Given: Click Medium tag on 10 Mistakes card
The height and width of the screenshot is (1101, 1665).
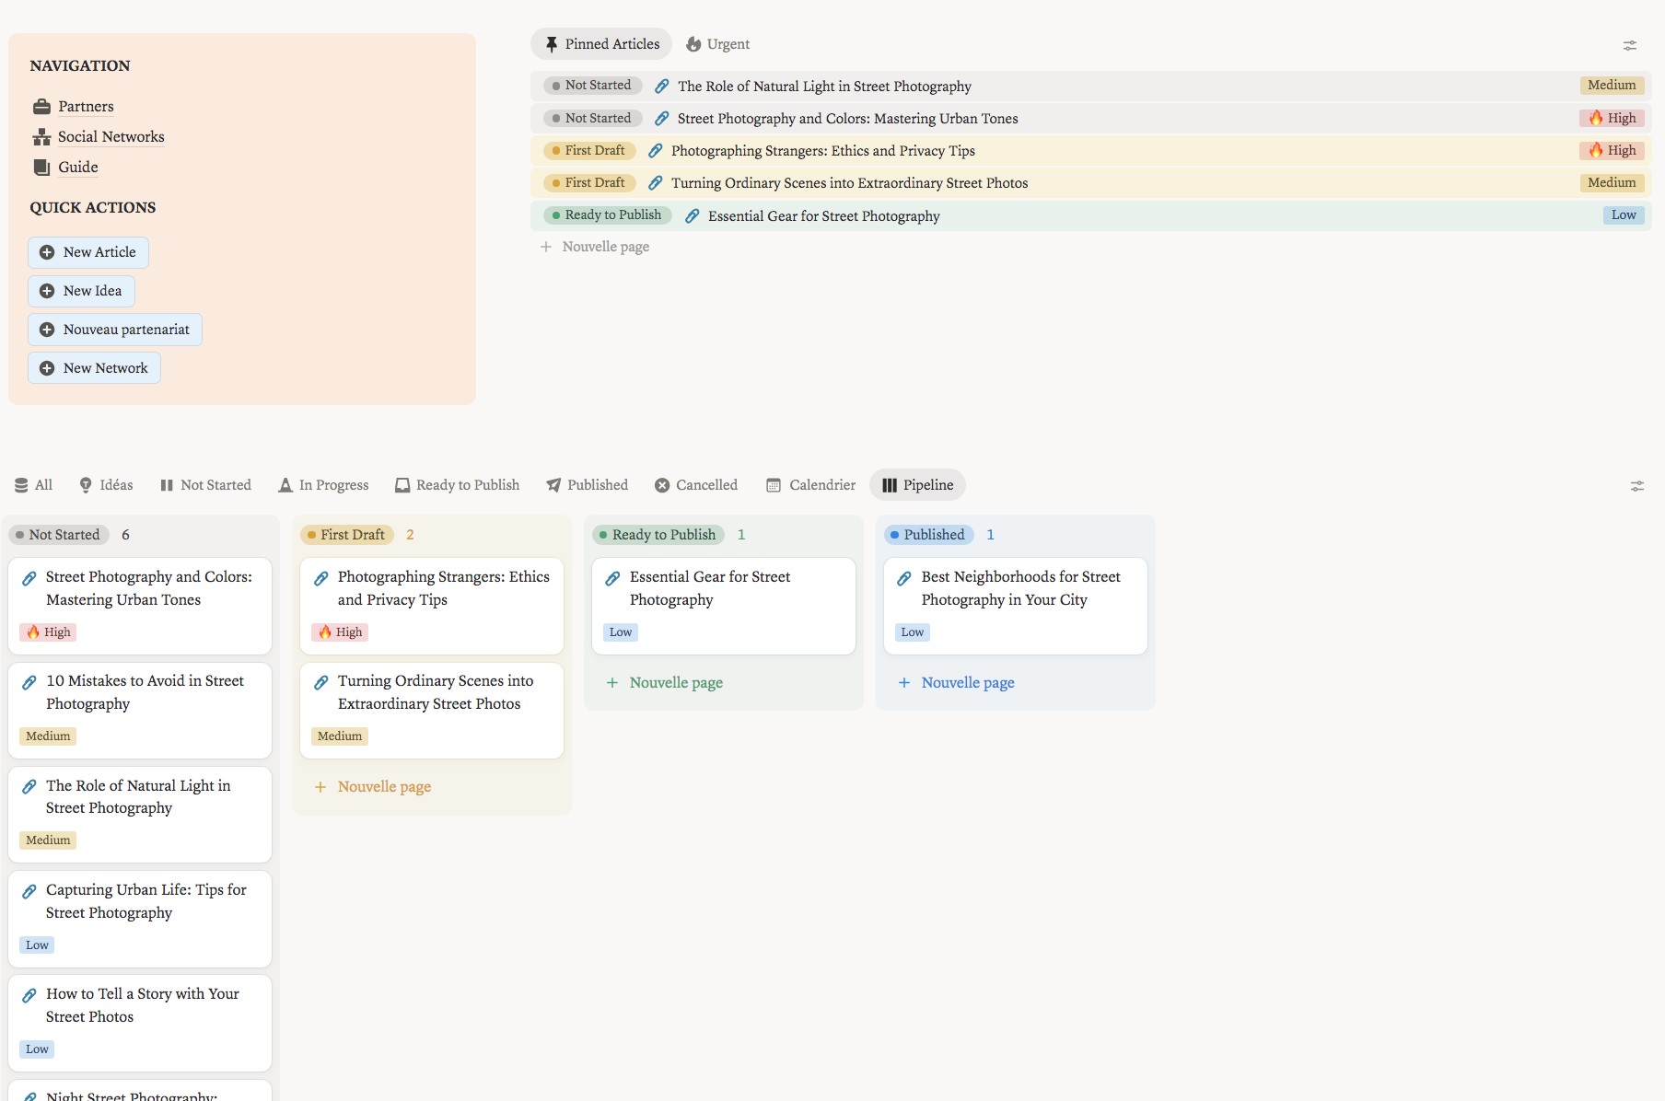Looking at the screenshot, I should (48, 736).
